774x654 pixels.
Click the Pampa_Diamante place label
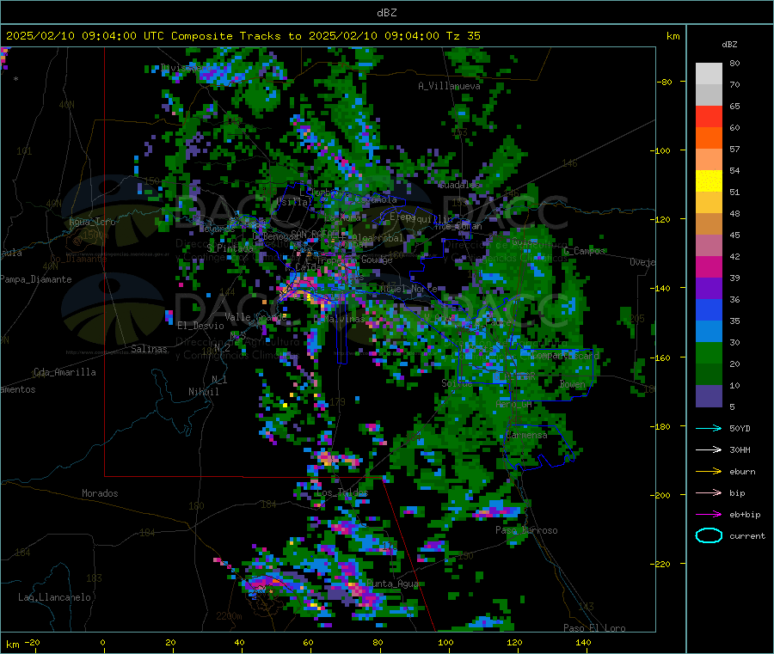point(36,279)
